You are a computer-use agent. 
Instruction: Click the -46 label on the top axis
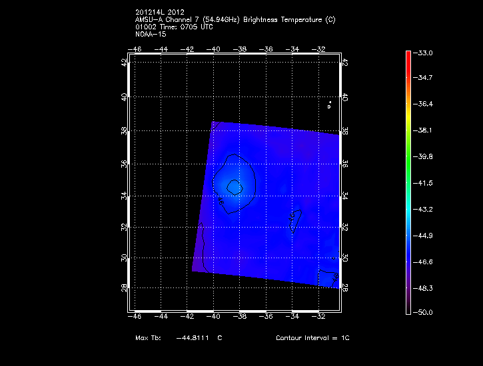(x=135, y=49)
